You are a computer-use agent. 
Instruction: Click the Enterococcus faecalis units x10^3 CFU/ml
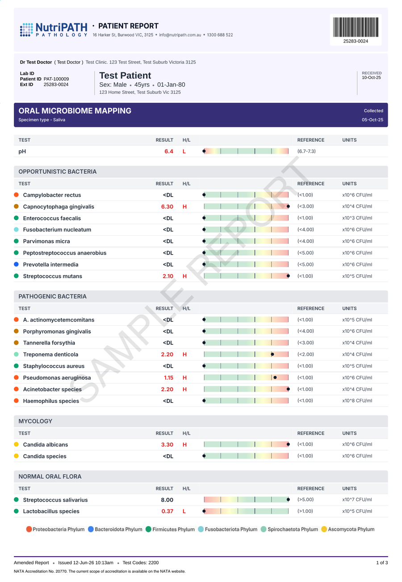pyautogui.click(x=357, y=218)
